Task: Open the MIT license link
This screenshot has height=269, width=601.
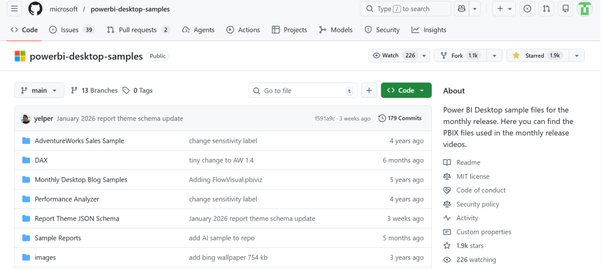Action: click(x=472, y=176)
